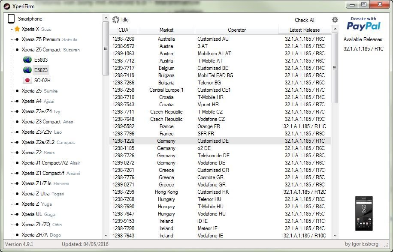Select the Telekom.de DE row

[220, 156]
